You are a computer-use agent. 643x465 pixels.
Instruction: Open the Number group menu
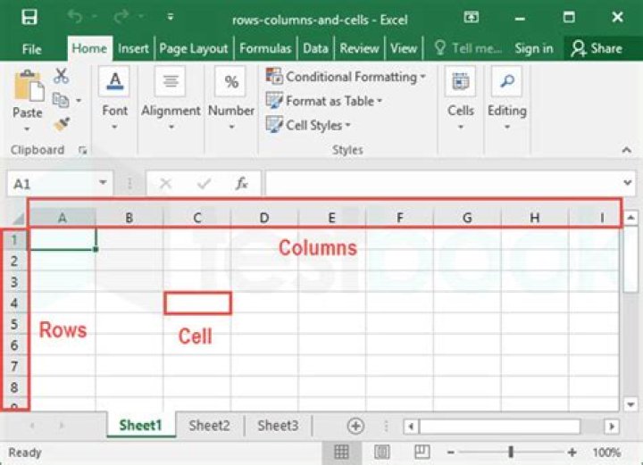pyautogui.click(x=231, y=98)
